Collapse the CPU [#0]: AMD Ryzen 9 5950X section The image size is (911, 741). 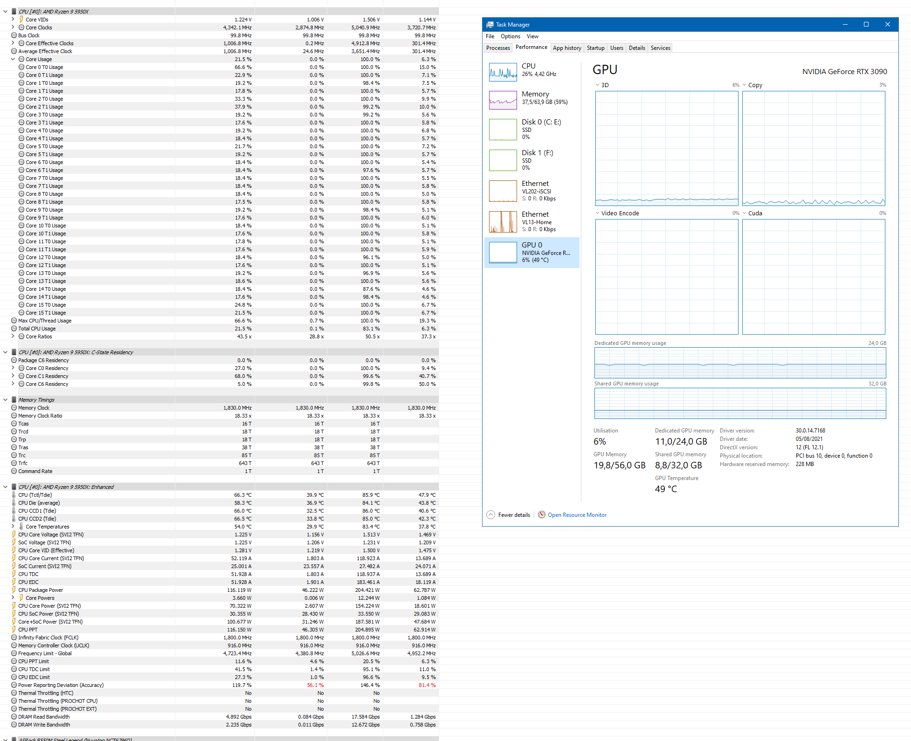point(5,12)
